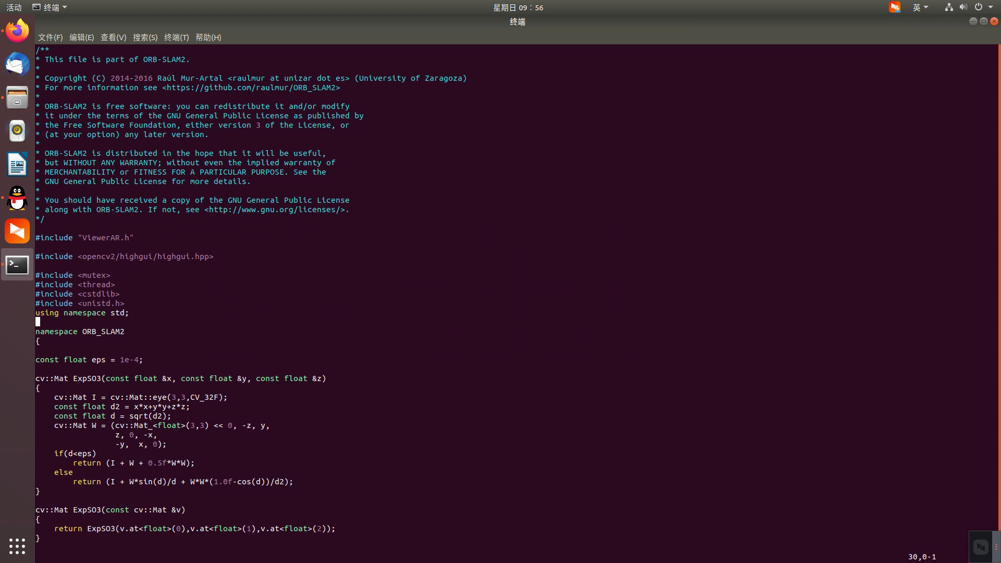Screen dimensions: 1001x563
Task: Open the clock showing 星期日 09:56
Action: (x=518, y=7)
